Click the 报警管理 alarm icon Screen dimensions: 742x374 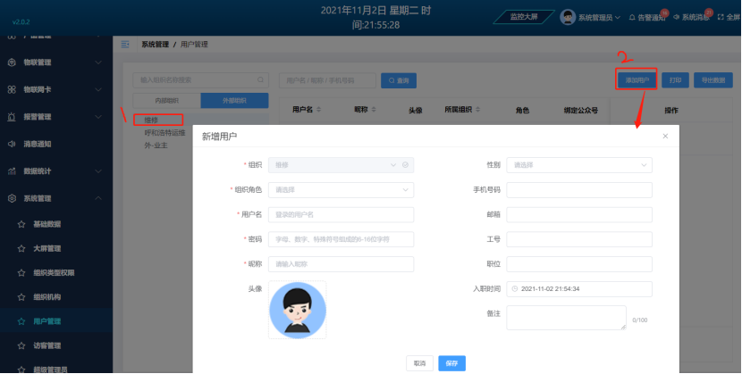(x=12, y=117)
